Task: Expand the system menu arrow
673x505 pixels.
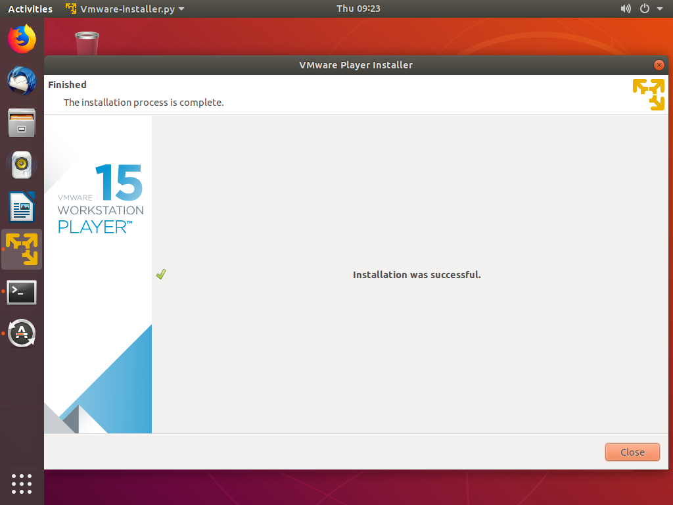Action: pos(659,9)
